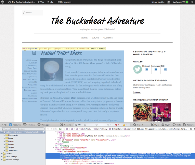Click the yellow warnings count indicator
Viewport: 195px width, 165px height.
[x=125, y=125]
